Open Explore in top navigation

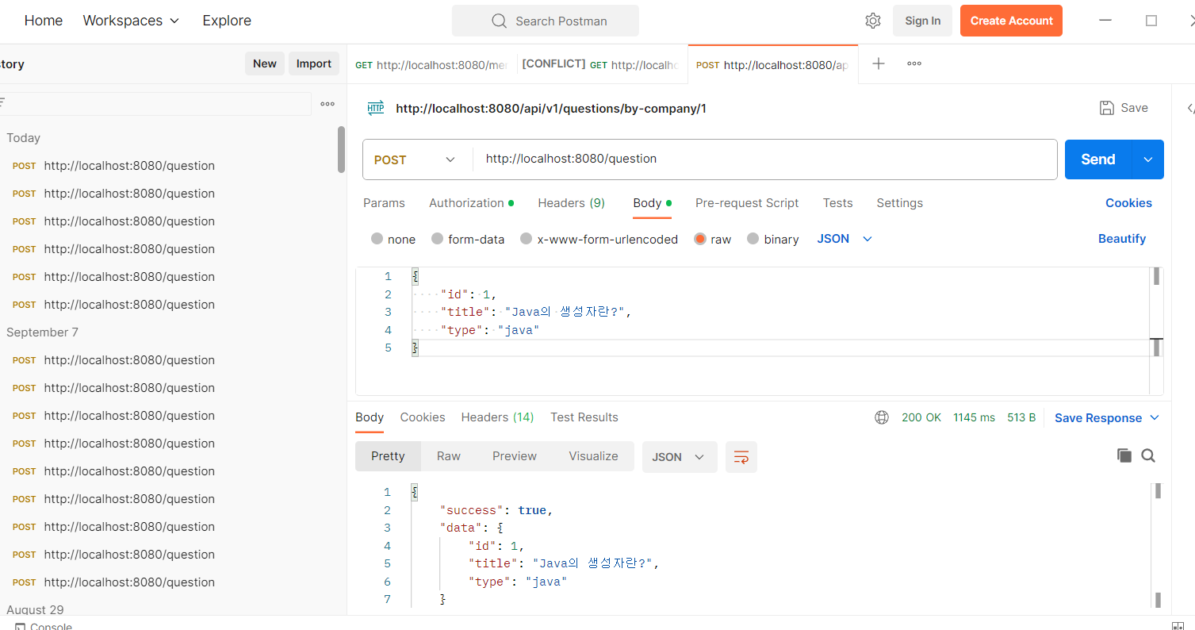[x=227, y=21]
